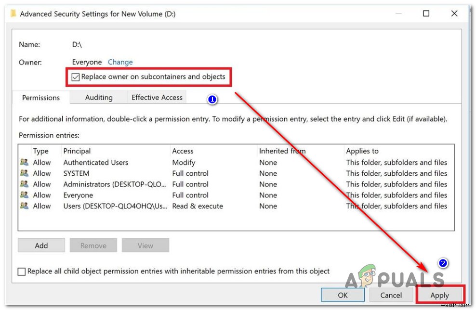
Task: Select the Permissions tab
Action: click(x=40, y=97)
